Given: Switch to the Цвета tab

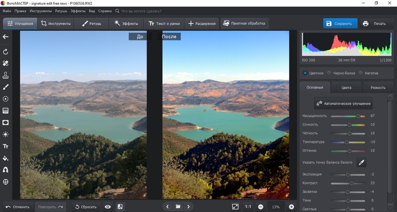Looking at the screenshot, I should pos(347,88).
